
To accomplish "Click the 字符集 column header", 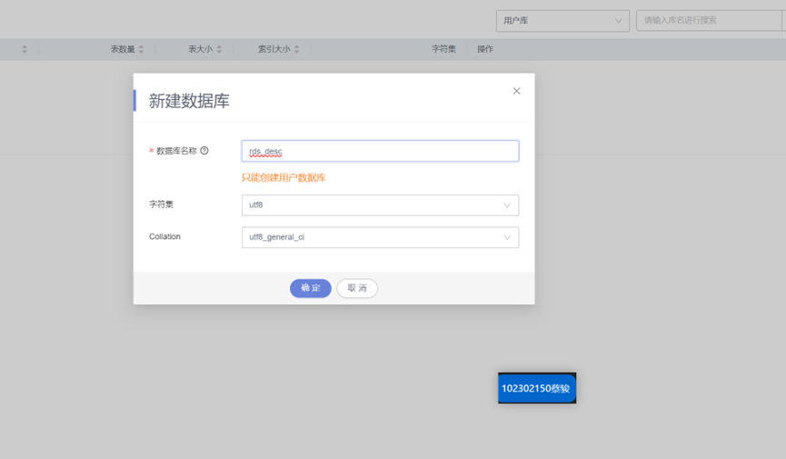I will [x=443, y=49].
